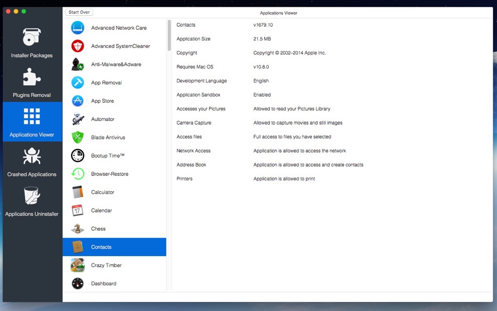
Task: Click the green zoom window button
Action: tap(24, 12)
